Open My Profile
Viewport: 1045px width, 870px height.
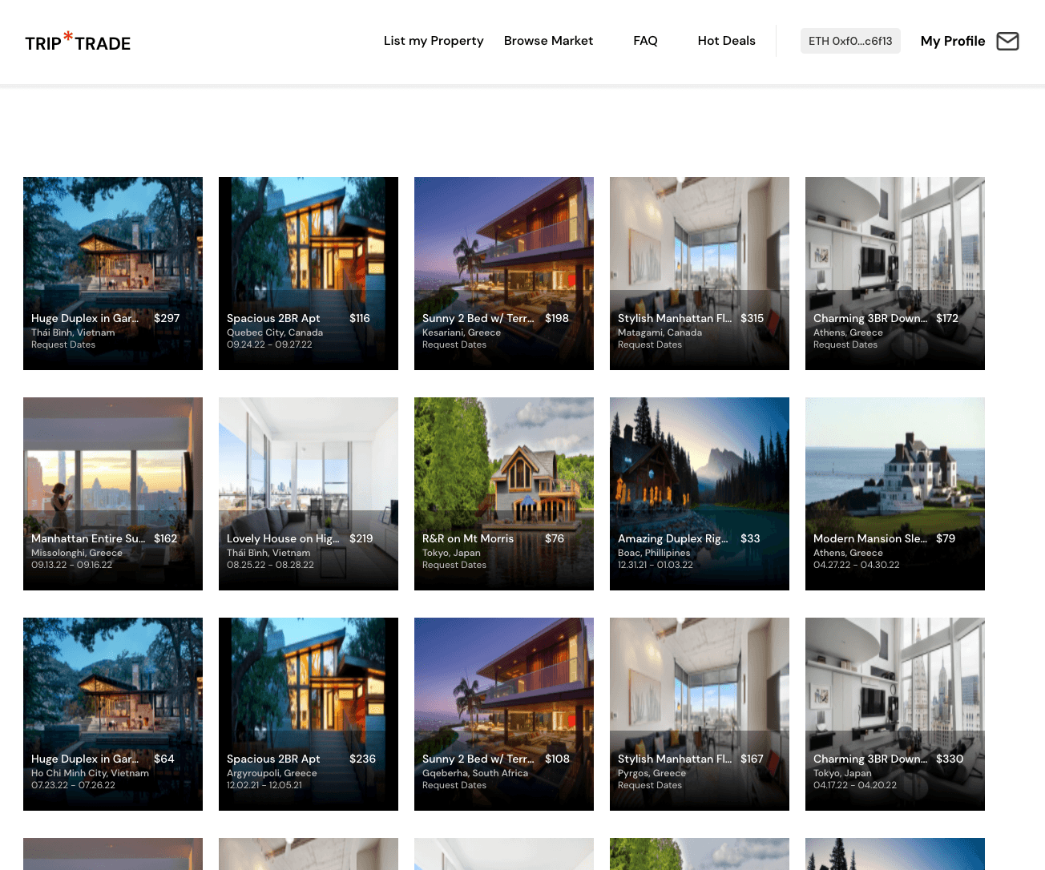pyautogui.click(x=953, y=41)
